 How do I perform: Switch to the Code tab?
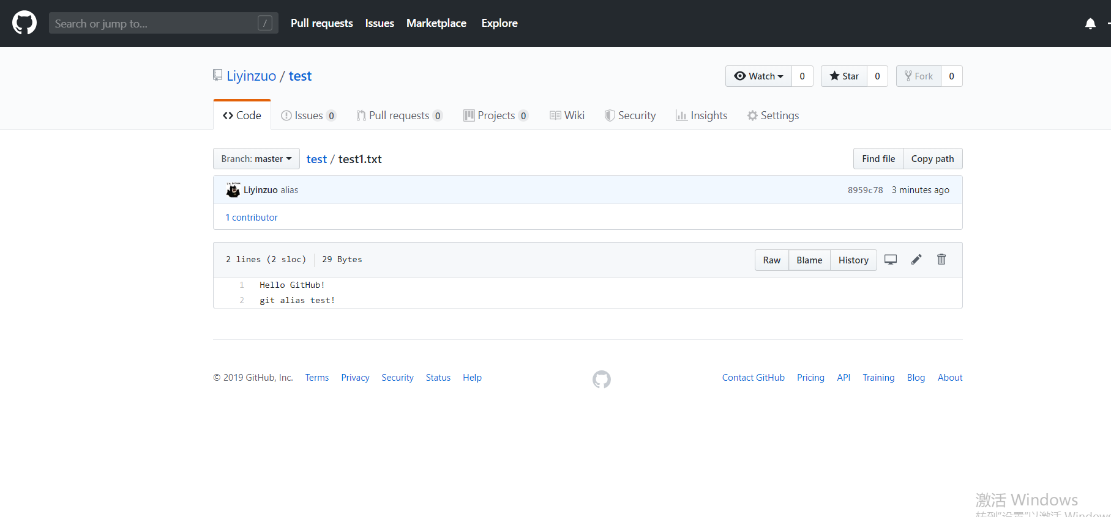[x=242, y=116]
